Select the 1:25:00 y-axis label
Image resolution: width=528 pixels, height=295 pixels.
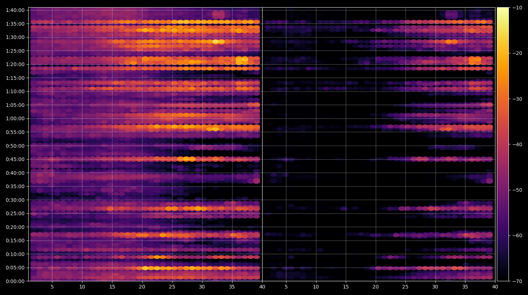(x=15, y=51)
